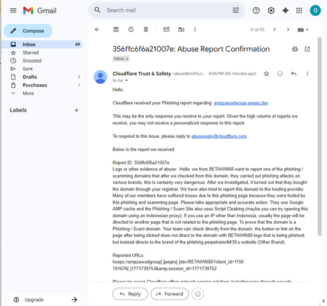Open the main menu hamburger icon
327x306 pixels.
pos(13,10)
